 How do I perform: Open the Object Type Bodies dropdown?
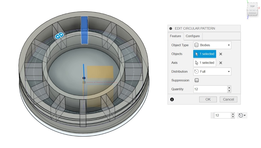(212, 45)
